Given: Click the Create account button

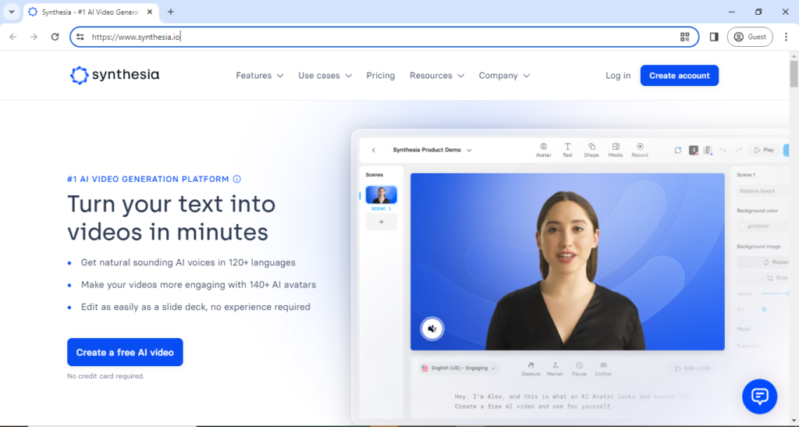Looking at the screenshot, I should pos(679,76).
